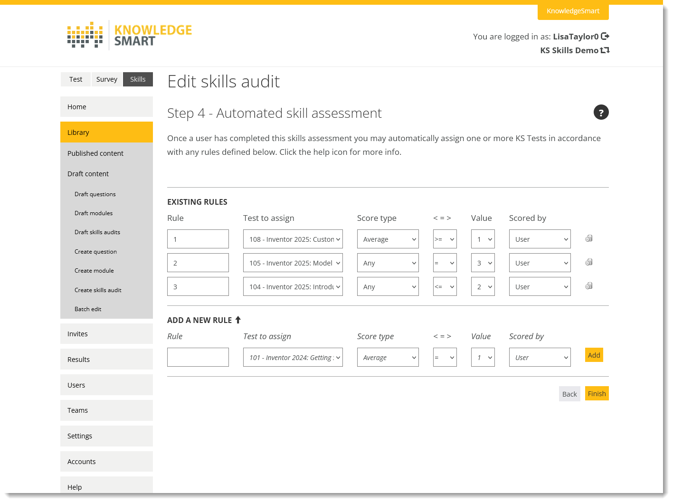The image size is (673, 503).
Task: Click the Rule number field containing 1
Action: click(198, 239)
